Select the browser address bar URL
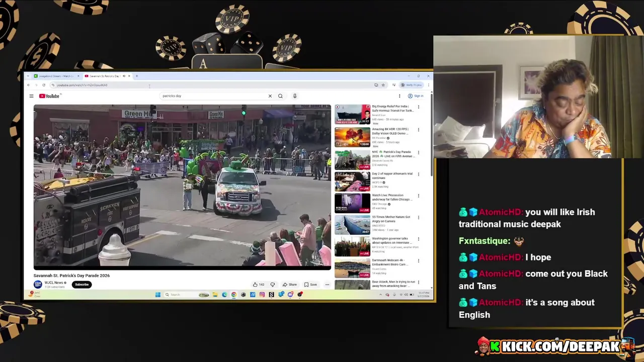Screen dimensions: 644x362 click(x=82, y=85)
